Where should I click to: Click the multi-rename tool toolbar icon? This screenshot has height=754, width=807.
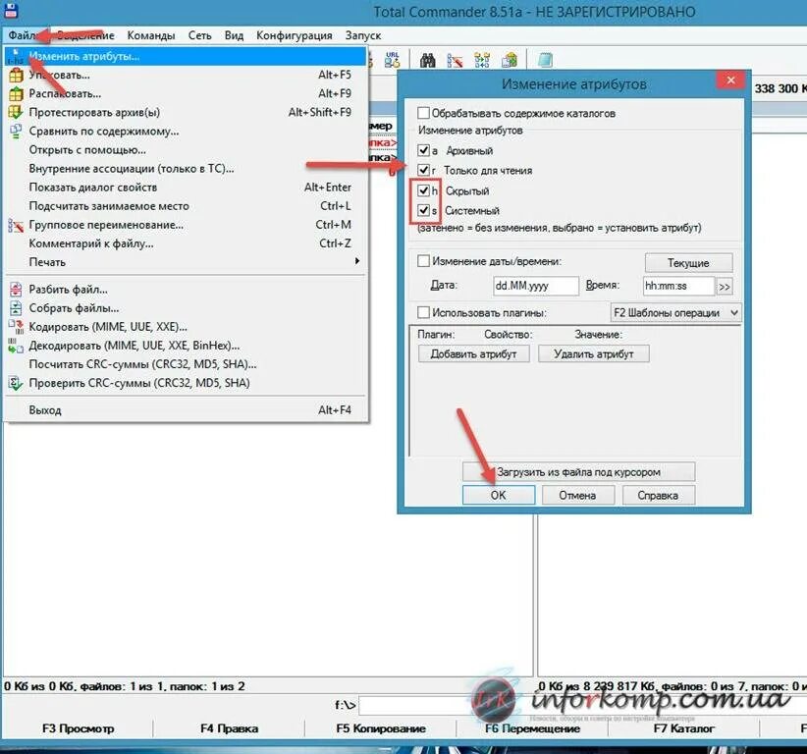[455, 60]
